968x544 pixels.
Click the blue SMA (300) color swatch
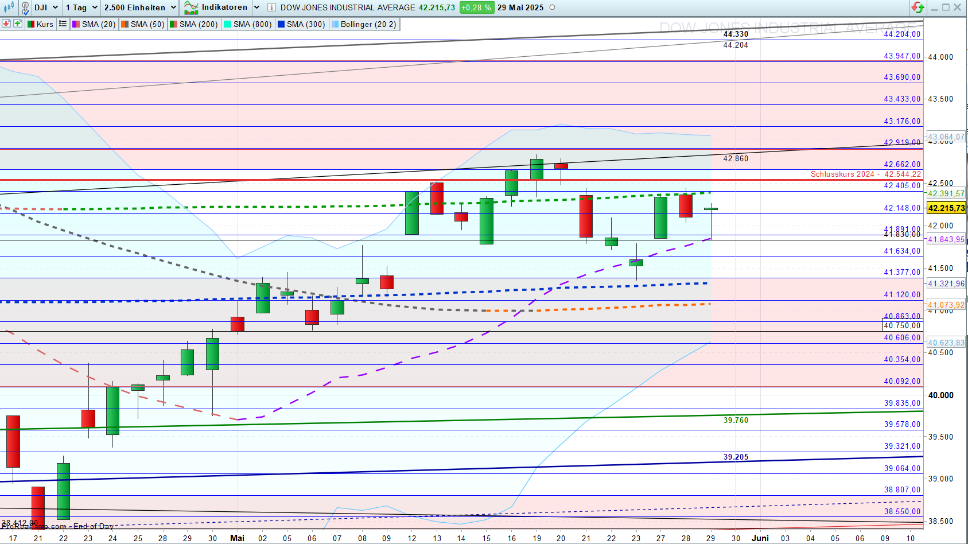click(x=281, y=24)
